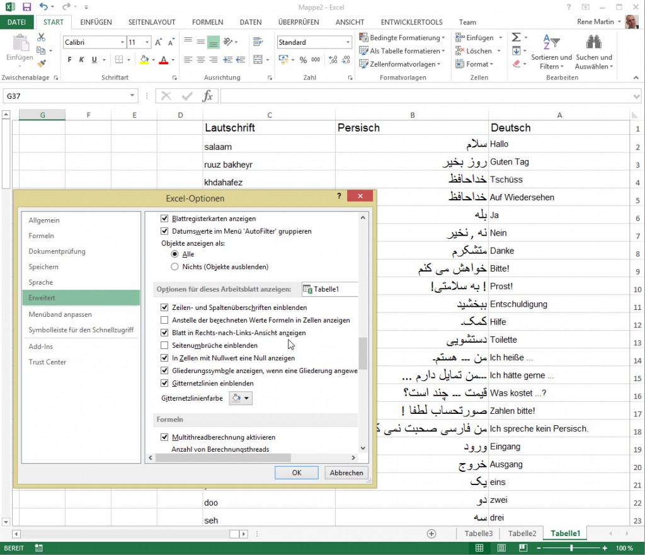Undo the last action in toolbar
This screenshot has height=555, width=645.
tap(43, 6)
